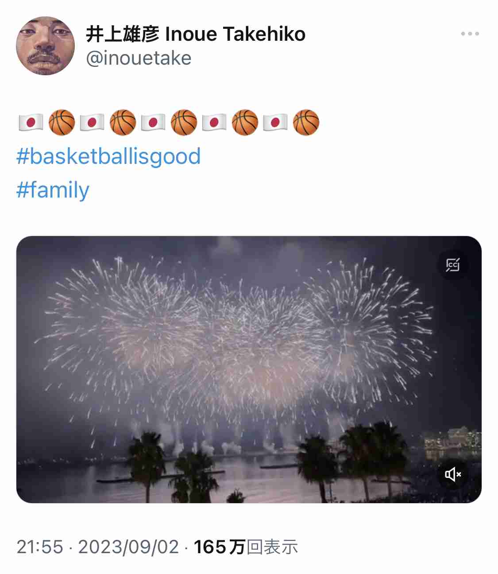498x574 pixels.
Task: Open the #basketballisgood hashtag
Action: coord(108,156)
